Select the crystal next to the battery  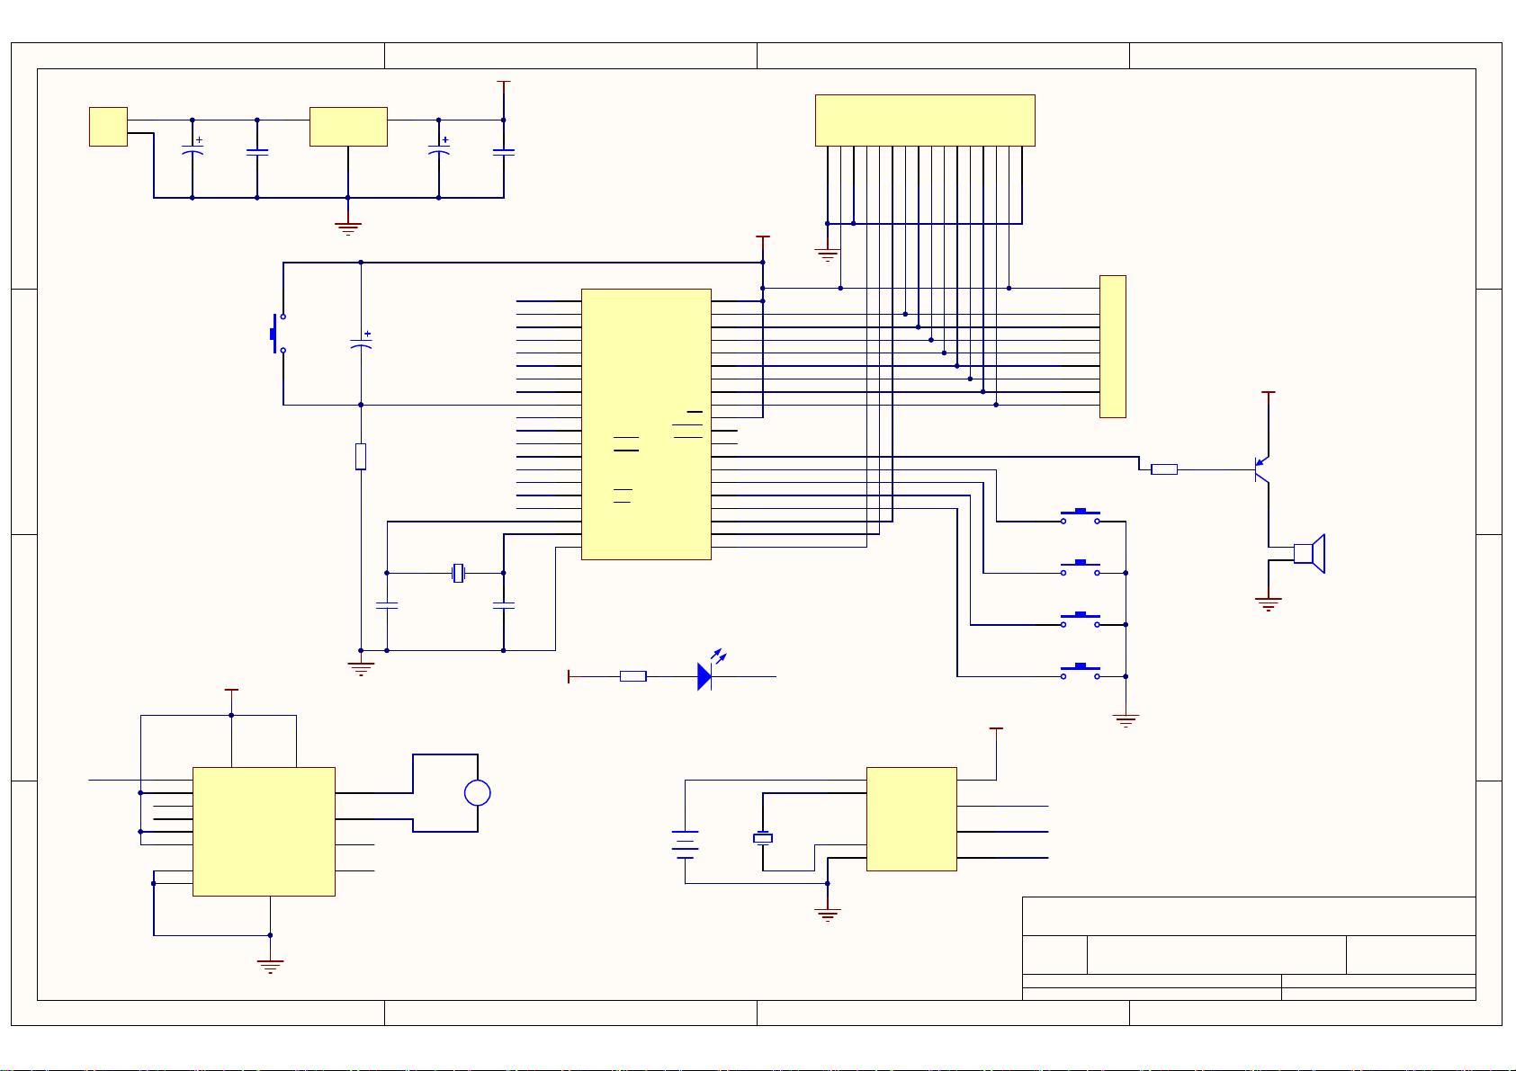click(763, 838)
